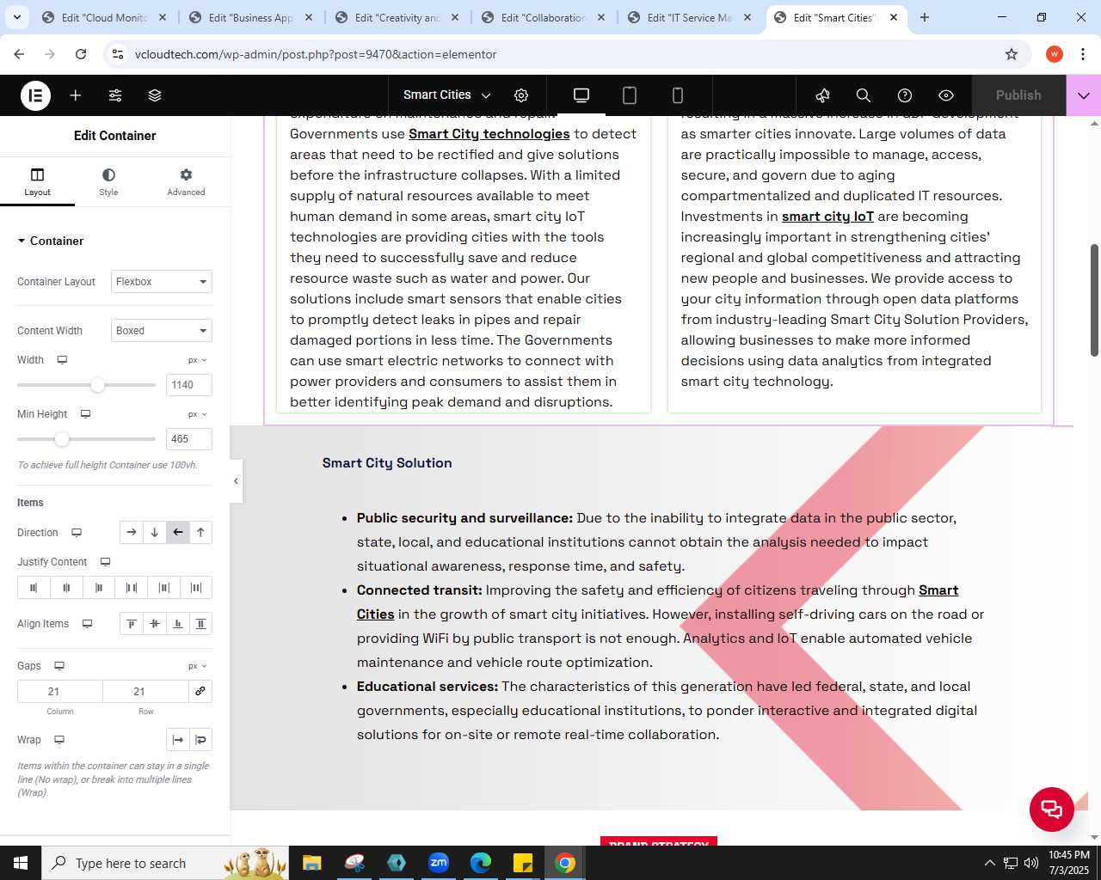Toggle the gap values link icon
Screen dimensions: 1101x880
pos(200,692)
